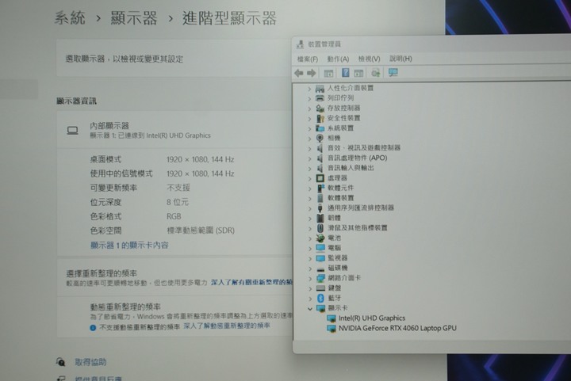The width and height of the screenshot is (571, 381).
Task: Click the USB plug icon beside 通用序列匯流排控制器
Action: tap(320, 208)
